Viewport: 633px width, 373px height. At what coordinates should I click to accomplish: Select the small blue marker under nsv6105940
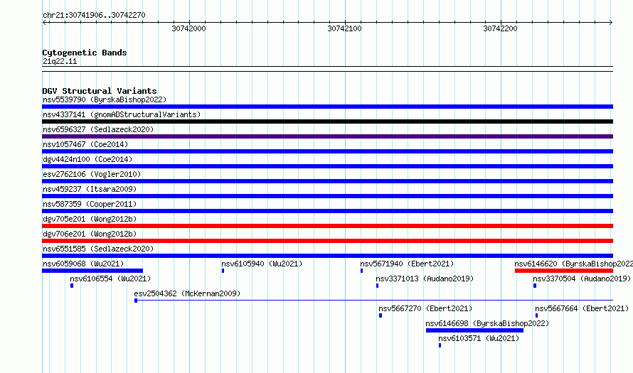[x=223, y=271]
